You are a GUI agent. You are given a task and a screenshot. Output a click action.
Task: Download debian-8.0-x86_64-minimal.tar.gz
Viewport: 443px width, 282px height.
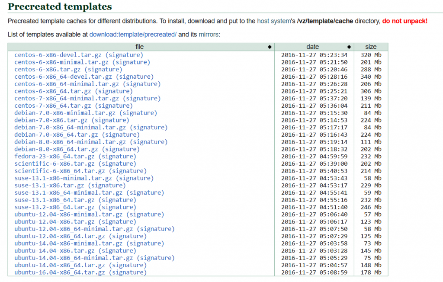pos(70,142)
